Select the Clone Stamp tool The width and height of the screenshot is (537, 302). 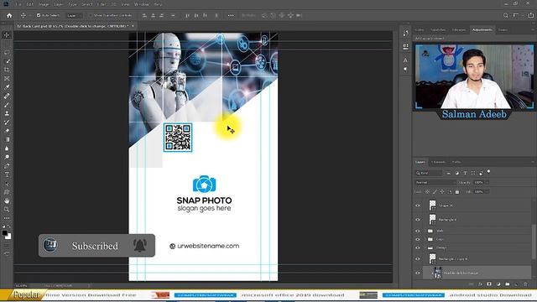coord(7,113)
